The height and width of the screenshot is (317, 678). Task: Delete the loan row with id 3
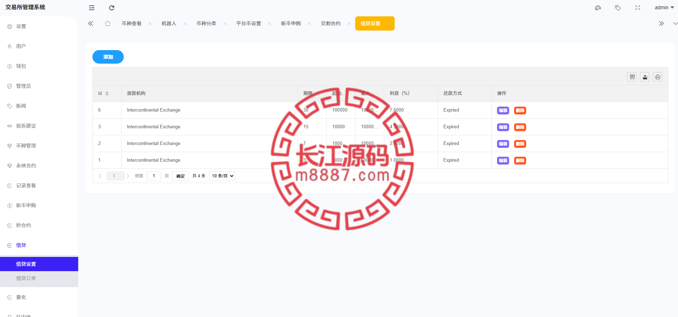tap(520, 127)
